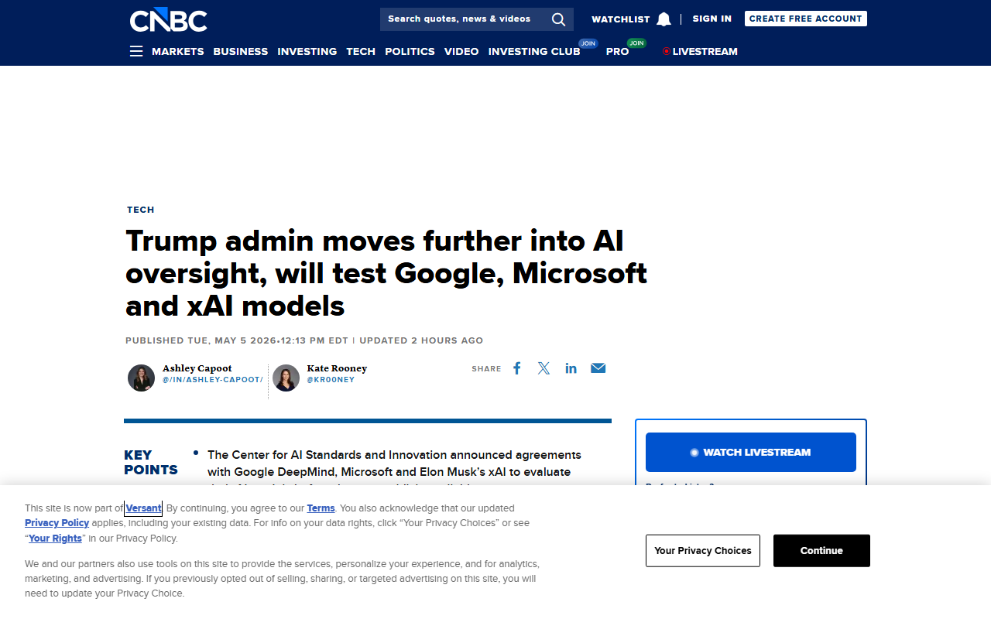Screen dimensions: 991x619
Task: Click the PRO JOIN badge
Action: click(x=636, y=43)
